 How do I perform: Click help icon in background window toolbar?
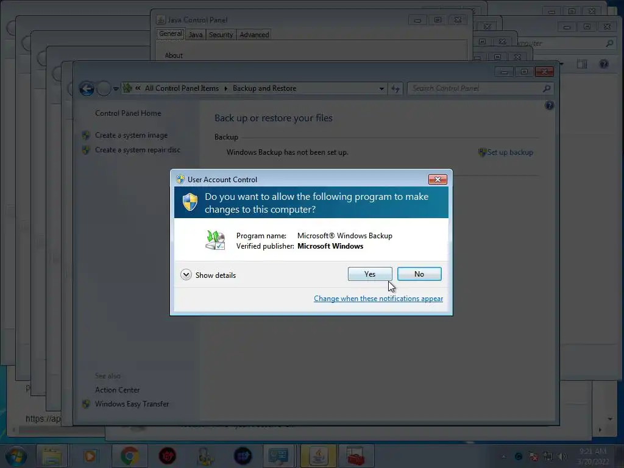pos(604,63)
